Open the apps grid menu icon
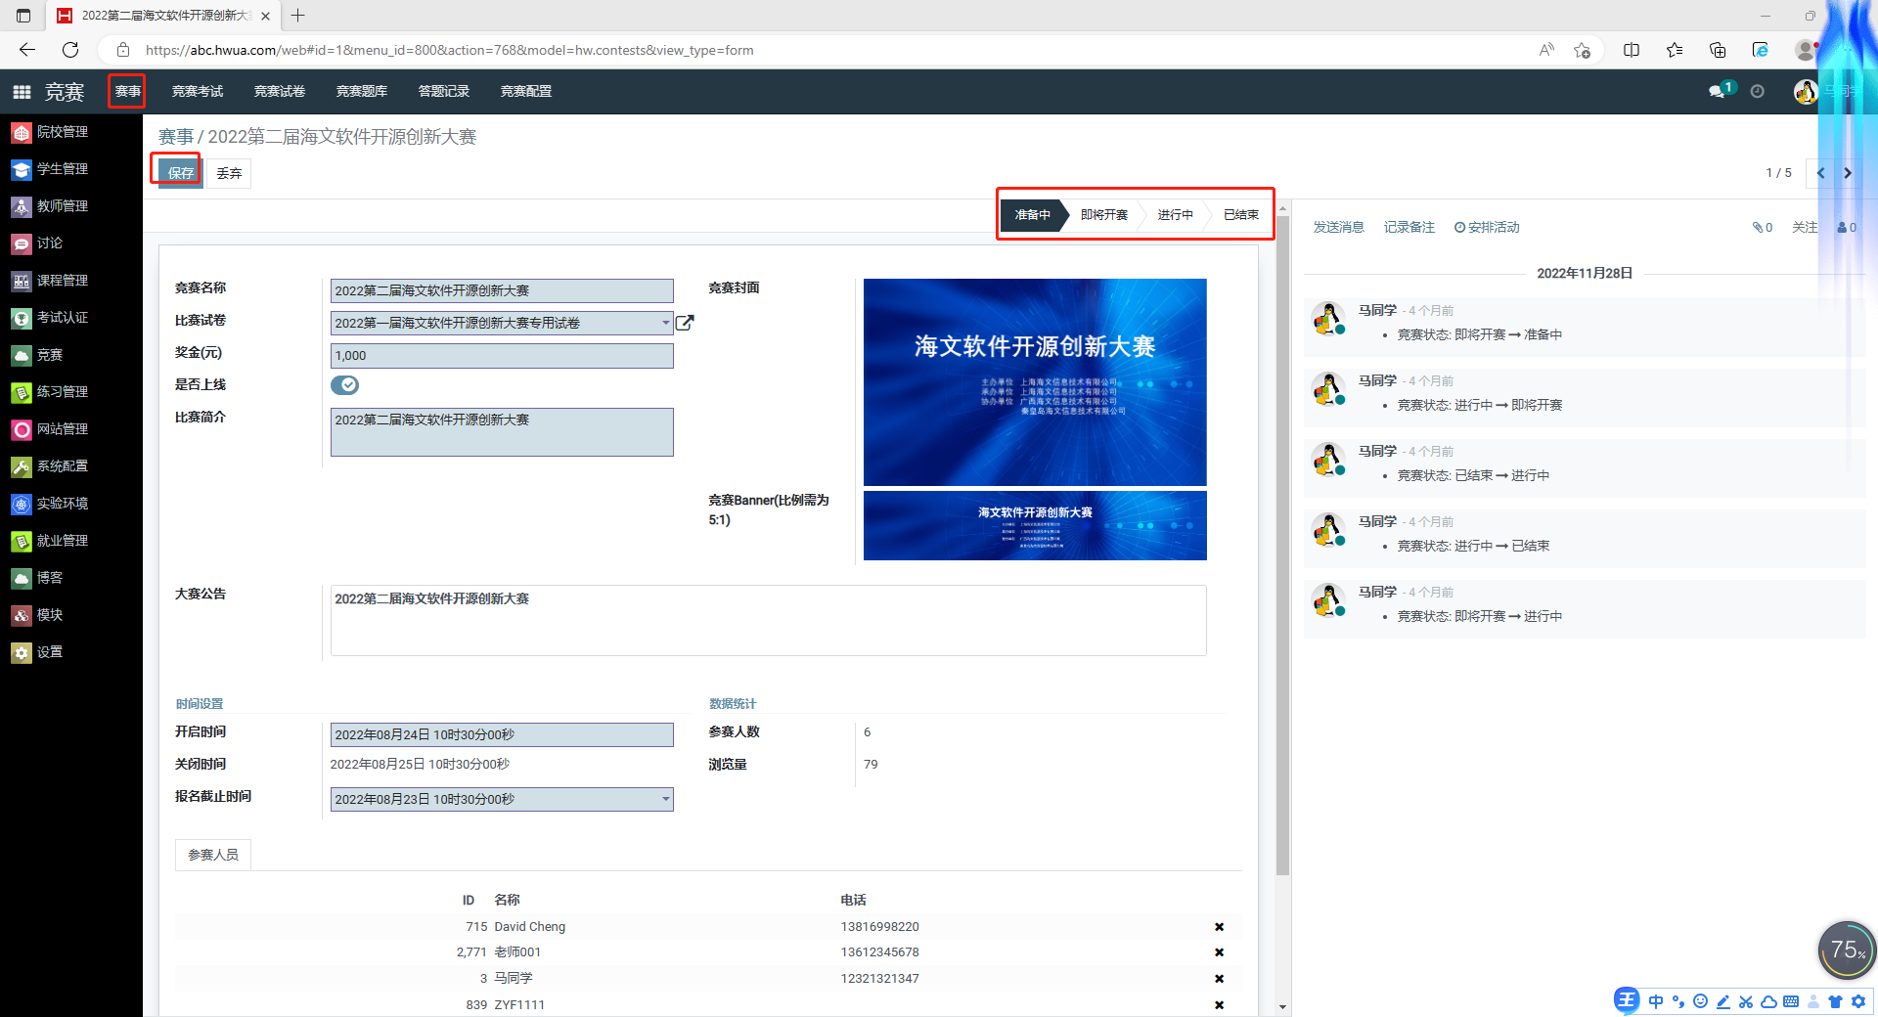Image resolution: width=1878 pixels, height=1017 pixels. [22, 92]
